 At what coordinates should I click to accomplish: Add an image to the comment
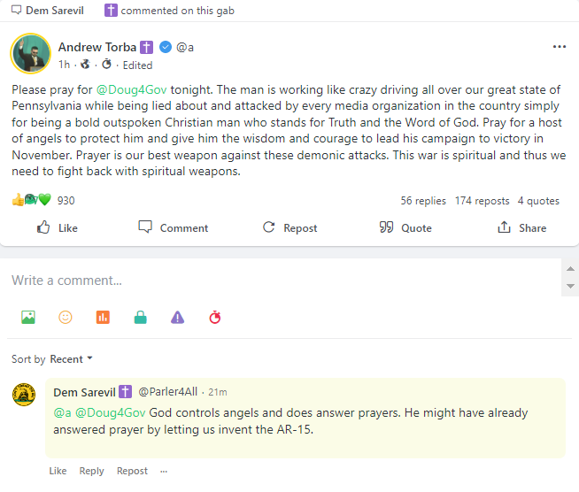28,317
